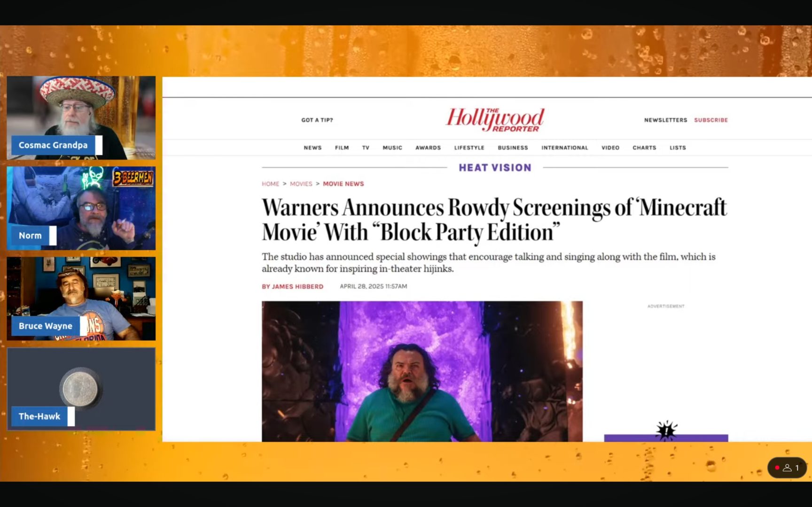The height and width of the screenshot is (507, 812).
Task: Click the The-Hawk name label
Action: (x=39, y=416)
